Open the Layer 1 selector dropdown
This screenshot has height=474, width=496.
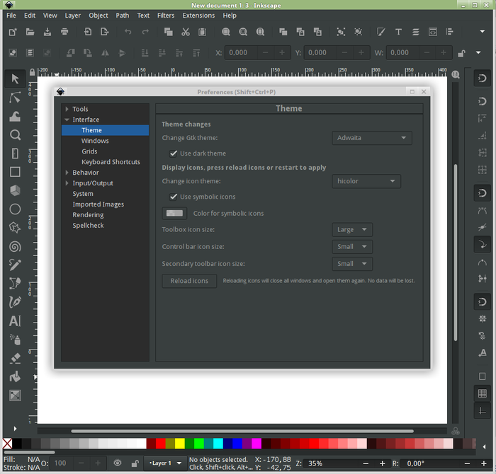165,463
